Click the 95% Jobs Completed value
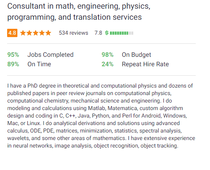 (13, 55)
